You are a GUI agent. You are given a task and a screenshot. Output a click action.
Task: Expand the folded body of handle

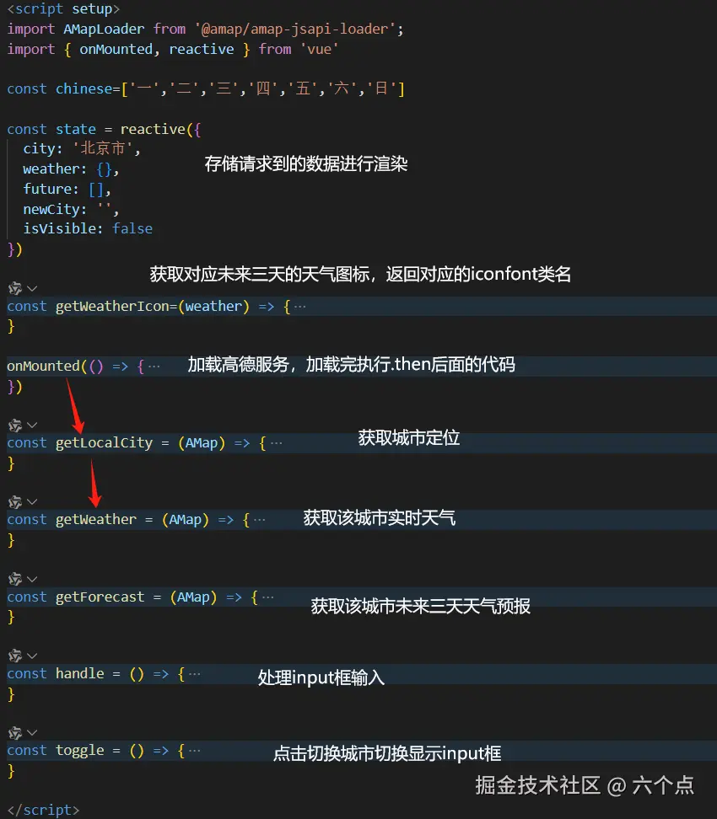(195, 674)
